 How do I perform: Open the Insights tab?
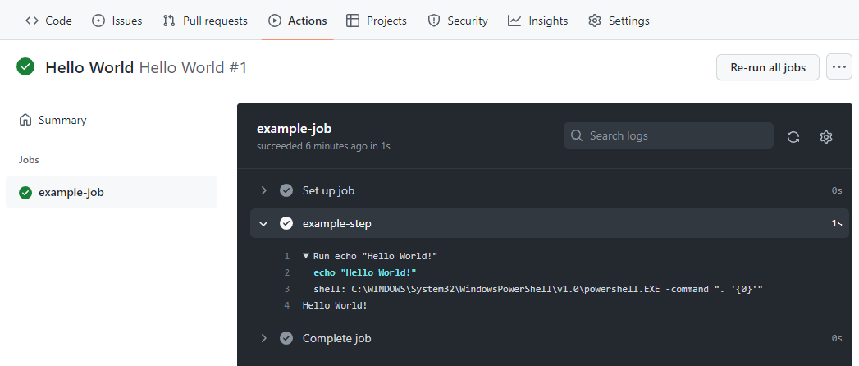[538, 21]
